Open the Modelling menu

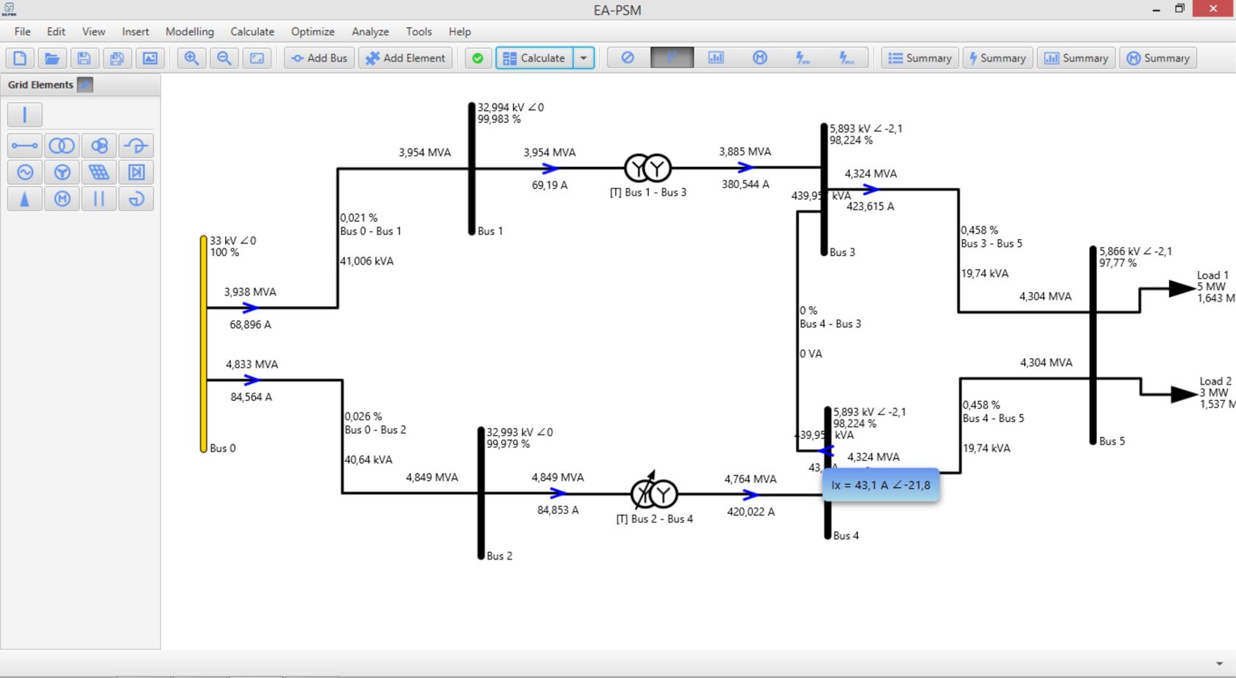click(189, 32)
